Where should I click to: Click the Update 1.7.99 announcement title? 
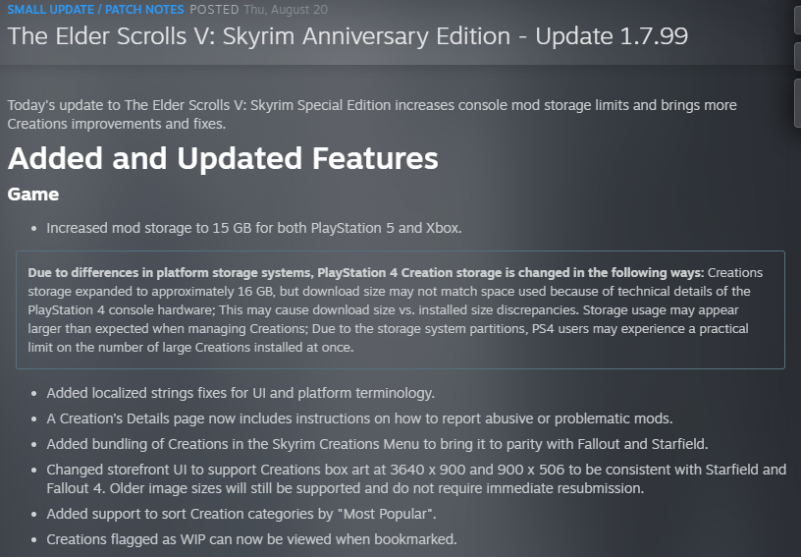pos(347,36)
